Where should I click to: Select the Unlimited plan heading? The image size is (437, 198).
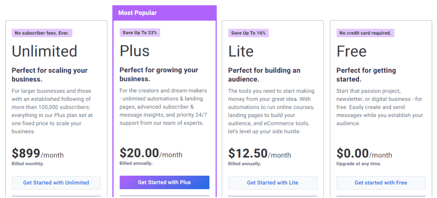coord(45,51)
